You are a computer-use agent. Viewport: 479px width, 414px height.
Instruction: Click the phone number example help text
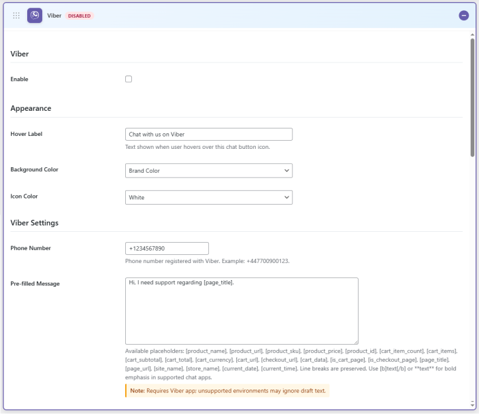pyautogui.click(x=207, y=261)
